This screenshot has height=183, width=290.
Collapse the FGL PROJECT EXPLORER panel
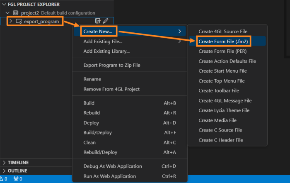click(x=4, y=4)
